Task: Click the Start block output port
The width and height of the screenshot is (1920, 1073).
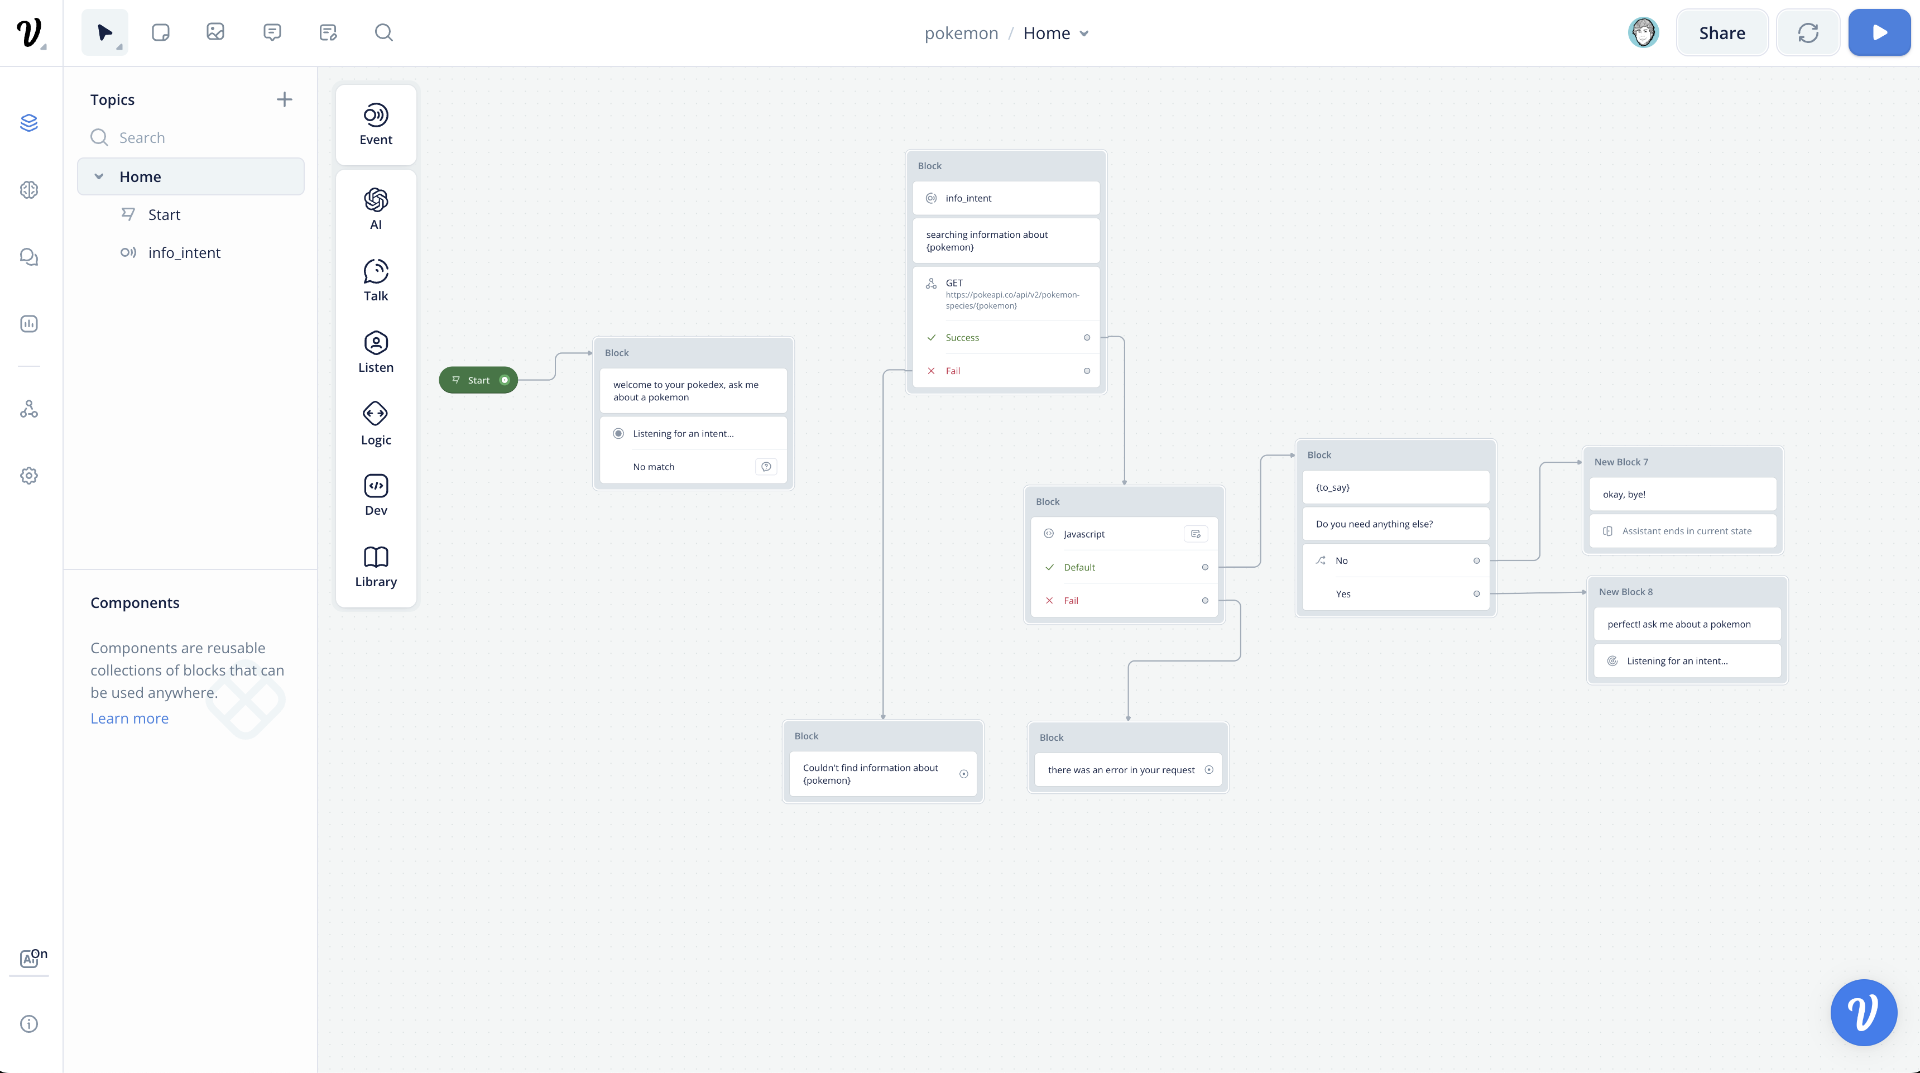Action: [x=505, y=380]
